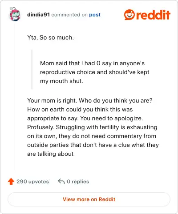Click the vertical thread line below the avatar
Viewport: 178px width, 214px height.
click(15, 96)
